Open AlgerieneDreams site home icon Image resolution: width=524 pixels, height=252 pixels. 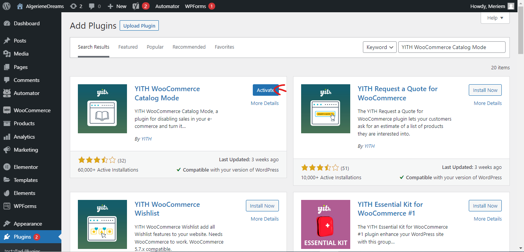[20, 6]
